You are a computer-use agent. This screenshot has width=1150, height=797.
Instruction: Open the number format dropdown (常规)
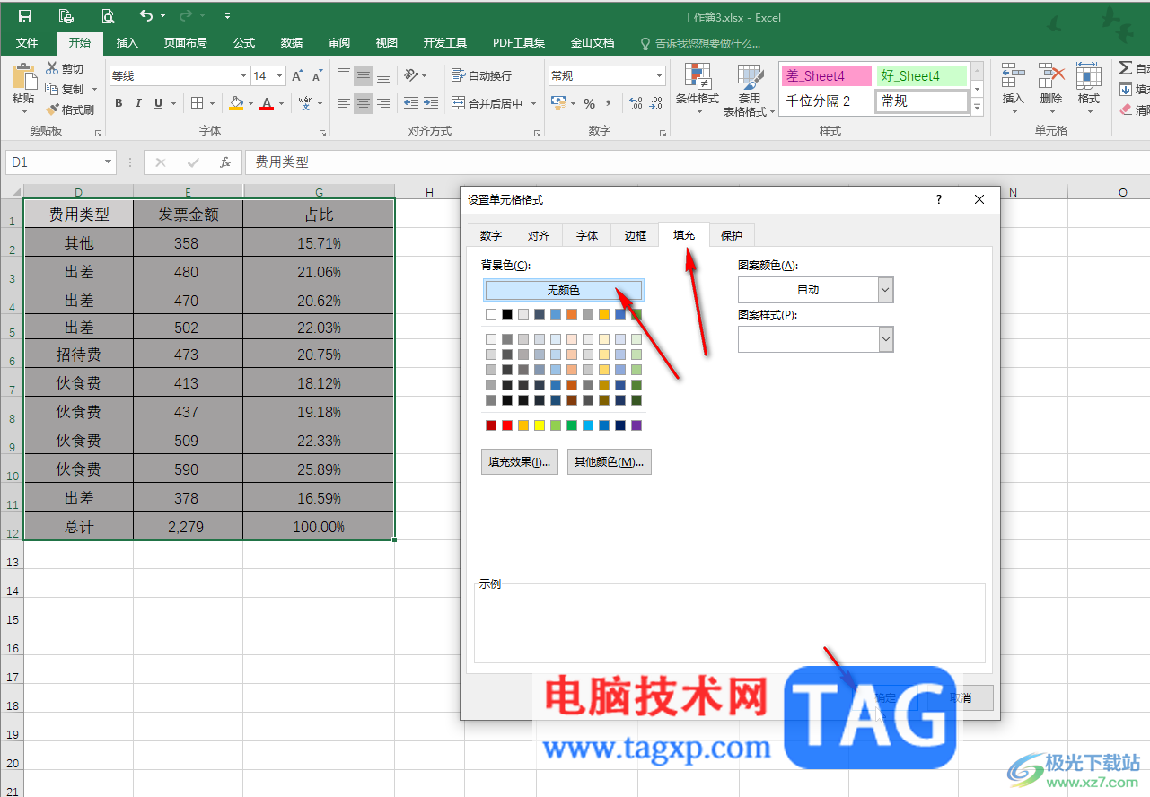pos(660,76)
